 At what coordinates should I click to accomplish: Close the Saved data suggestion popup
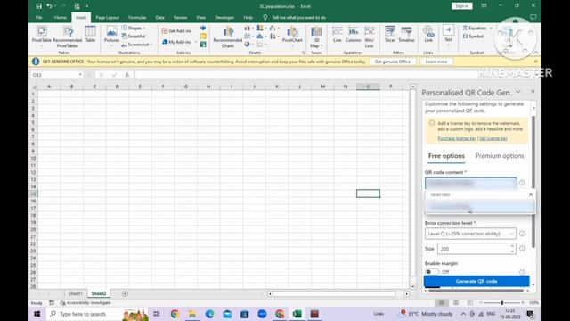531,194
